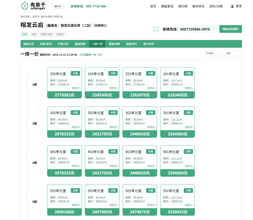The height and width of the screenshot is (220, 253).
Task: Expand the B-3#楼 building dropdown
Action: tap(212, 53)
